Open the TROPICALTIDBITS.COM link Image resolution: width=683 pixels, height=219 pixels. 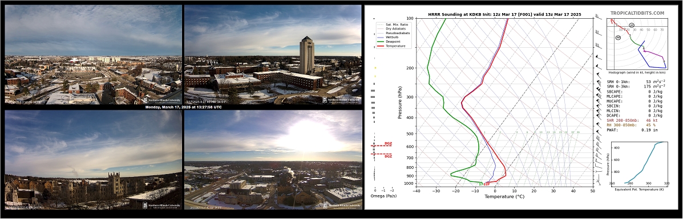coord(637,14)
